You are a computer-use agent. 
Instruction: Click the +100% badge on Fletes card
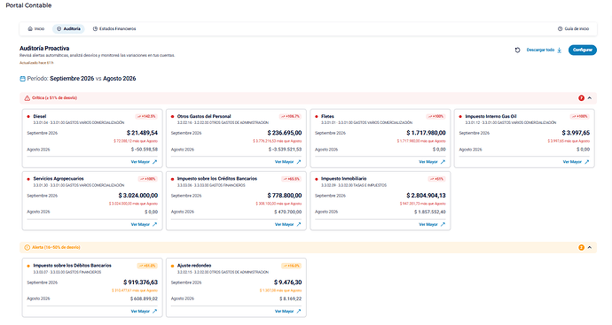tap(436, 117)
